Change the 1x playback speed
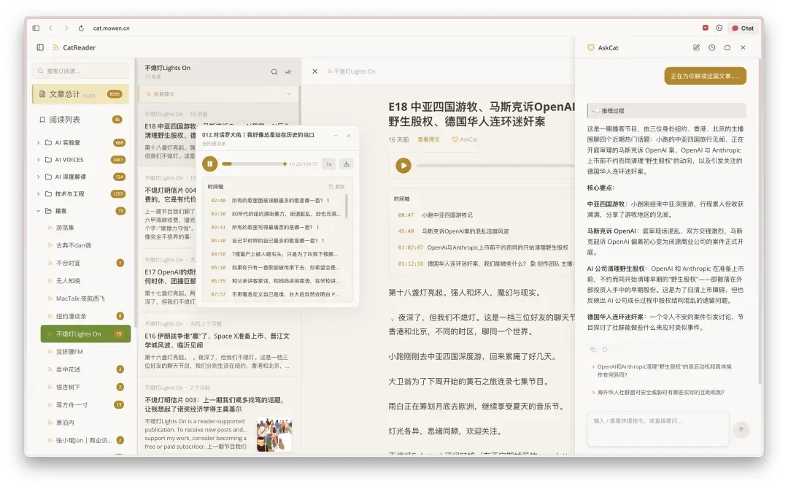This screenshot has height=489, width=788. coord(328,163)
